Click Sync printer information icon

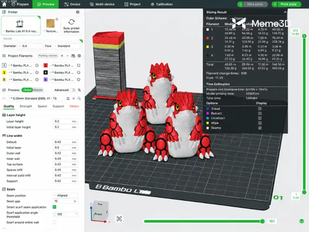tap(71, 22)
